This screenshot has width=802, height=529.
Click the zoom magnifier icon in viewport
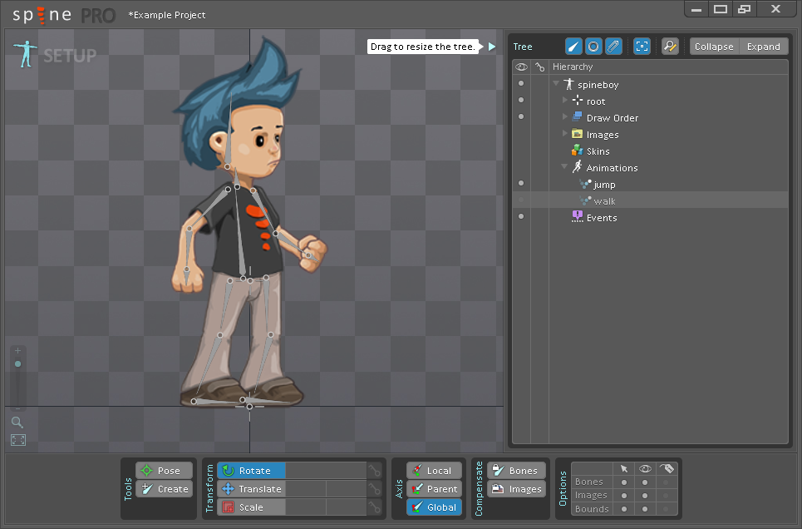[x=17, y=423]
